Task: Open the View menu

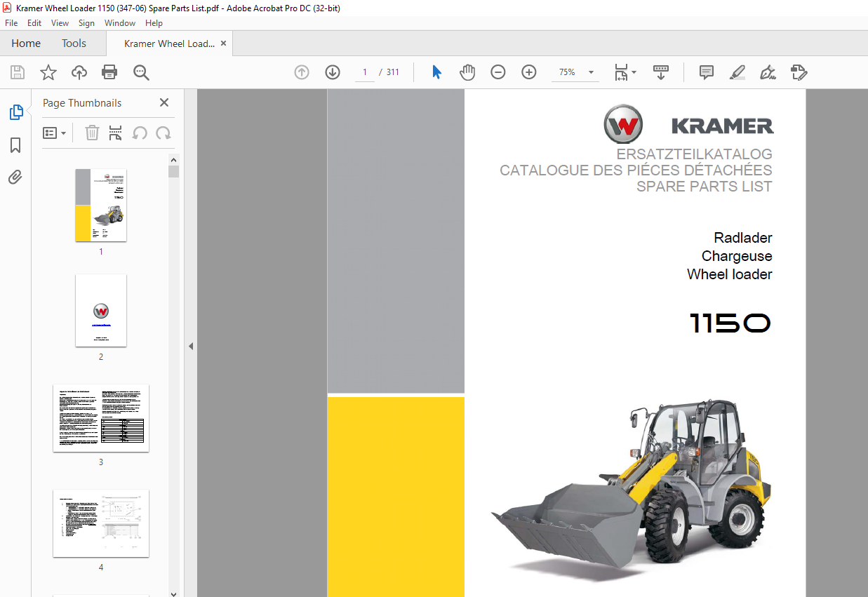Action: coord(60,23)
